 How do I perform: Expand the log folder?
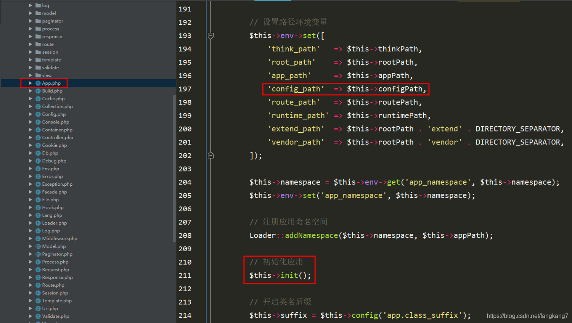pyautogui.click(x=31, y=5)
